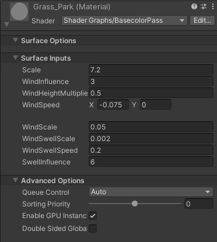Collapse the material preview arrow under the thumbnail
Image resolution: width=217 pixels, height=242 pixels.
[6, 24]
